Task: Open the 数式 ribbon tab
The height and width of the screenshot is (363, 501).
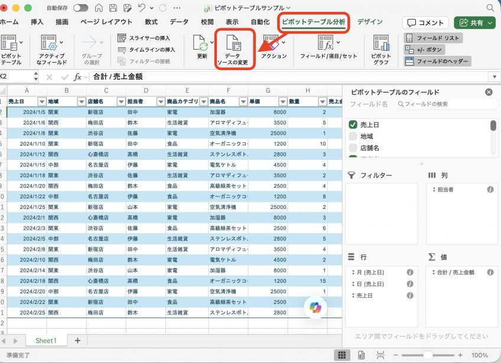Action: click(151, 22)
